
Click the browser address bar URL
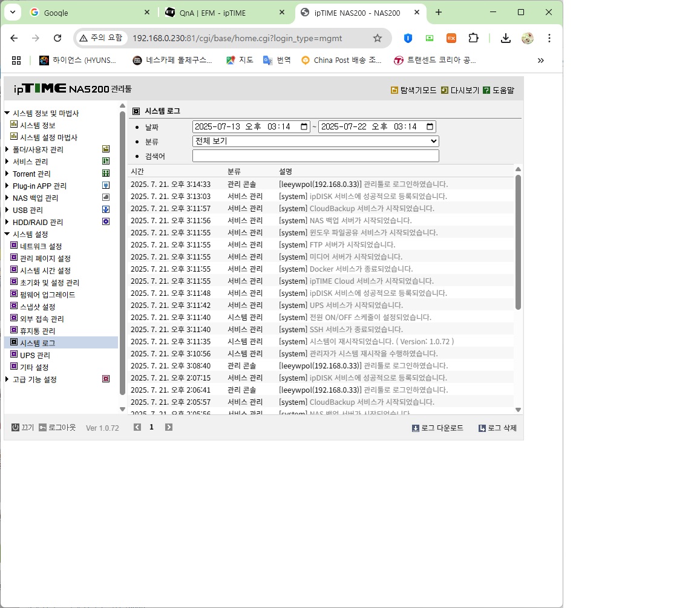(x=237, y=38)
